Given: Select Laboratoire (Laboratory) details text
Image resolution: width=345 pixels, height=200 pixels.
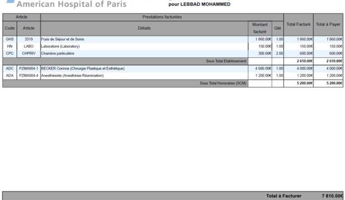Looking at the screenshot, I should tap(60, 46).
